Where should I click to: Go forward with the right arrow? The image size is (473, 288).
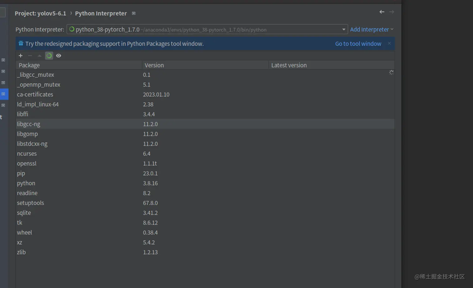(x=392, y=12)
